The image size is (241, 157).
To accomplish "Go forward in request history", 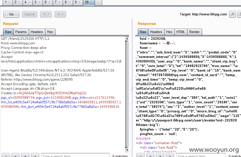I will [x=59, y=14].
